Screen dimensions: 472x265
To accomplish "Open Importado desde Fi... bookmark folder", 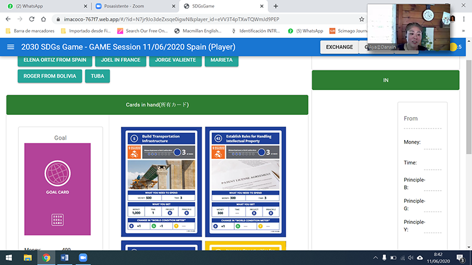I will pos(86,31).
